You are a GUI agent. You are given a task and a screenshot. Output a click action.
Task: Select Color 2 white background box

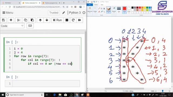click(129, 10)
